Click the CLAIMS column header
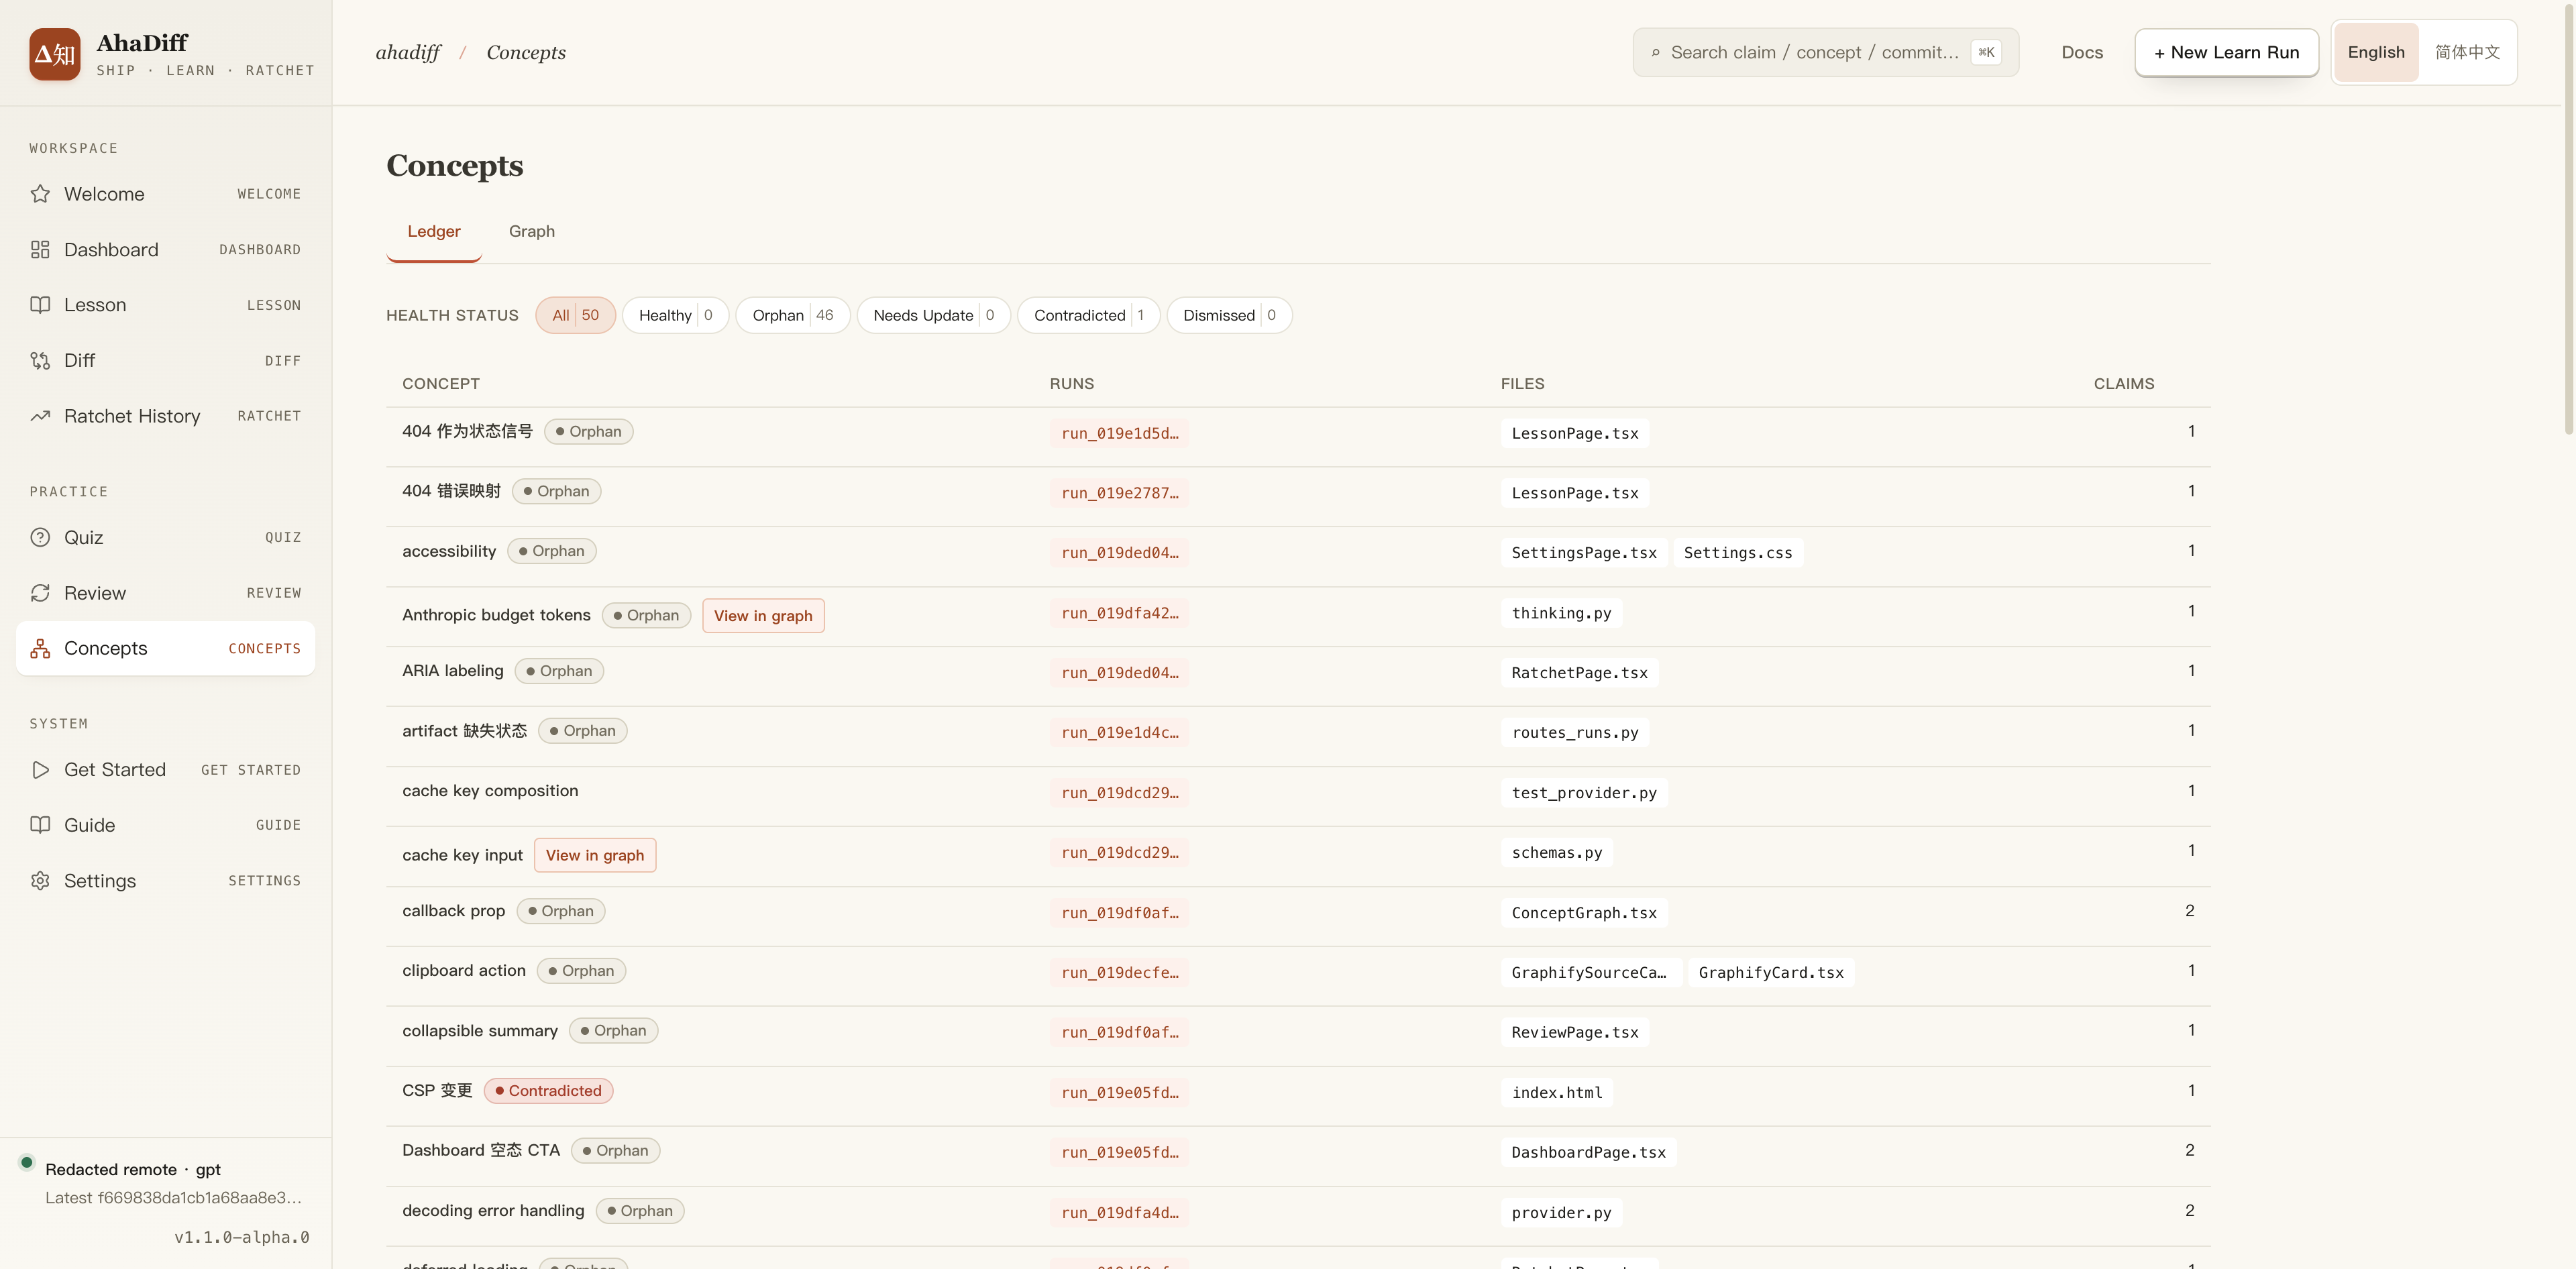The image size is (2576, 1269). [2124, 384]
